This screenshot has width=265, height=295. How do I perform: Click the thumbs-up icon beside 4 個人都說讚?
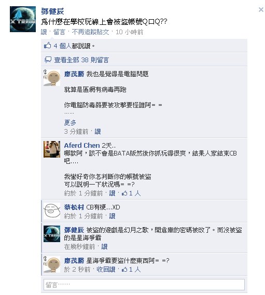(47, 46)
